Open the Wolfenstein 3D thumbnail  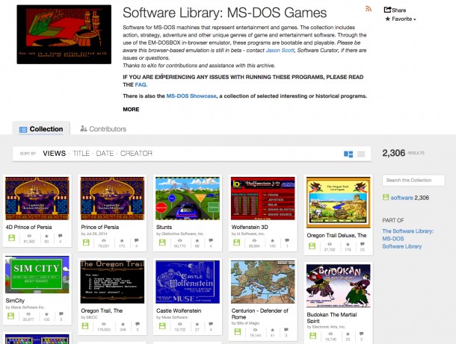click(x=263, y=198)
